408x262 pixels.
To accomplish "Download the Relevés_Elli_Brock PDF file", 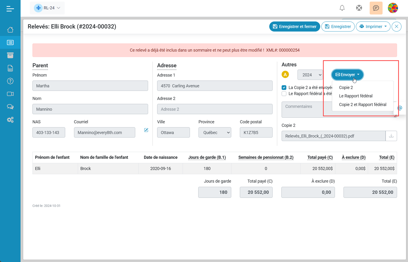I will click(x=391, y=136).
